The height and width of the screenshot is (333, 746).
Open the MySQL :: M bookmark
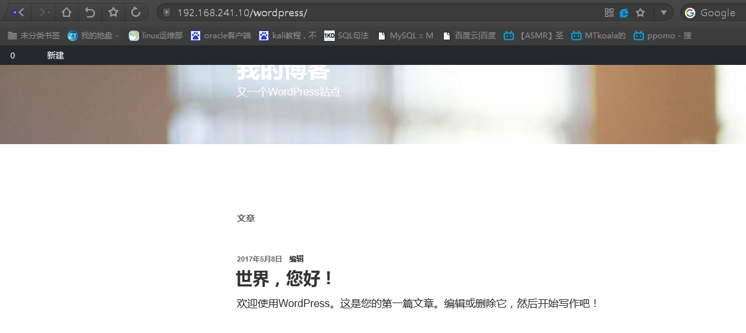tap(406, 36)
